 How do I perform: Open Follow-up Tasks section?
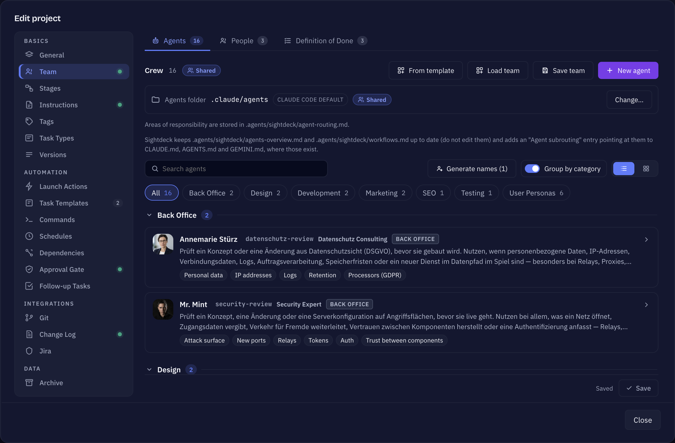pyautogui.click(x=74, y=286)
